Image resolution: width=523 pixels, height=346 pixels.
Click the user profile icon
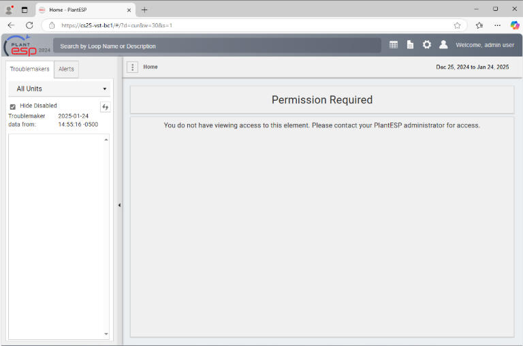(443, 45)
